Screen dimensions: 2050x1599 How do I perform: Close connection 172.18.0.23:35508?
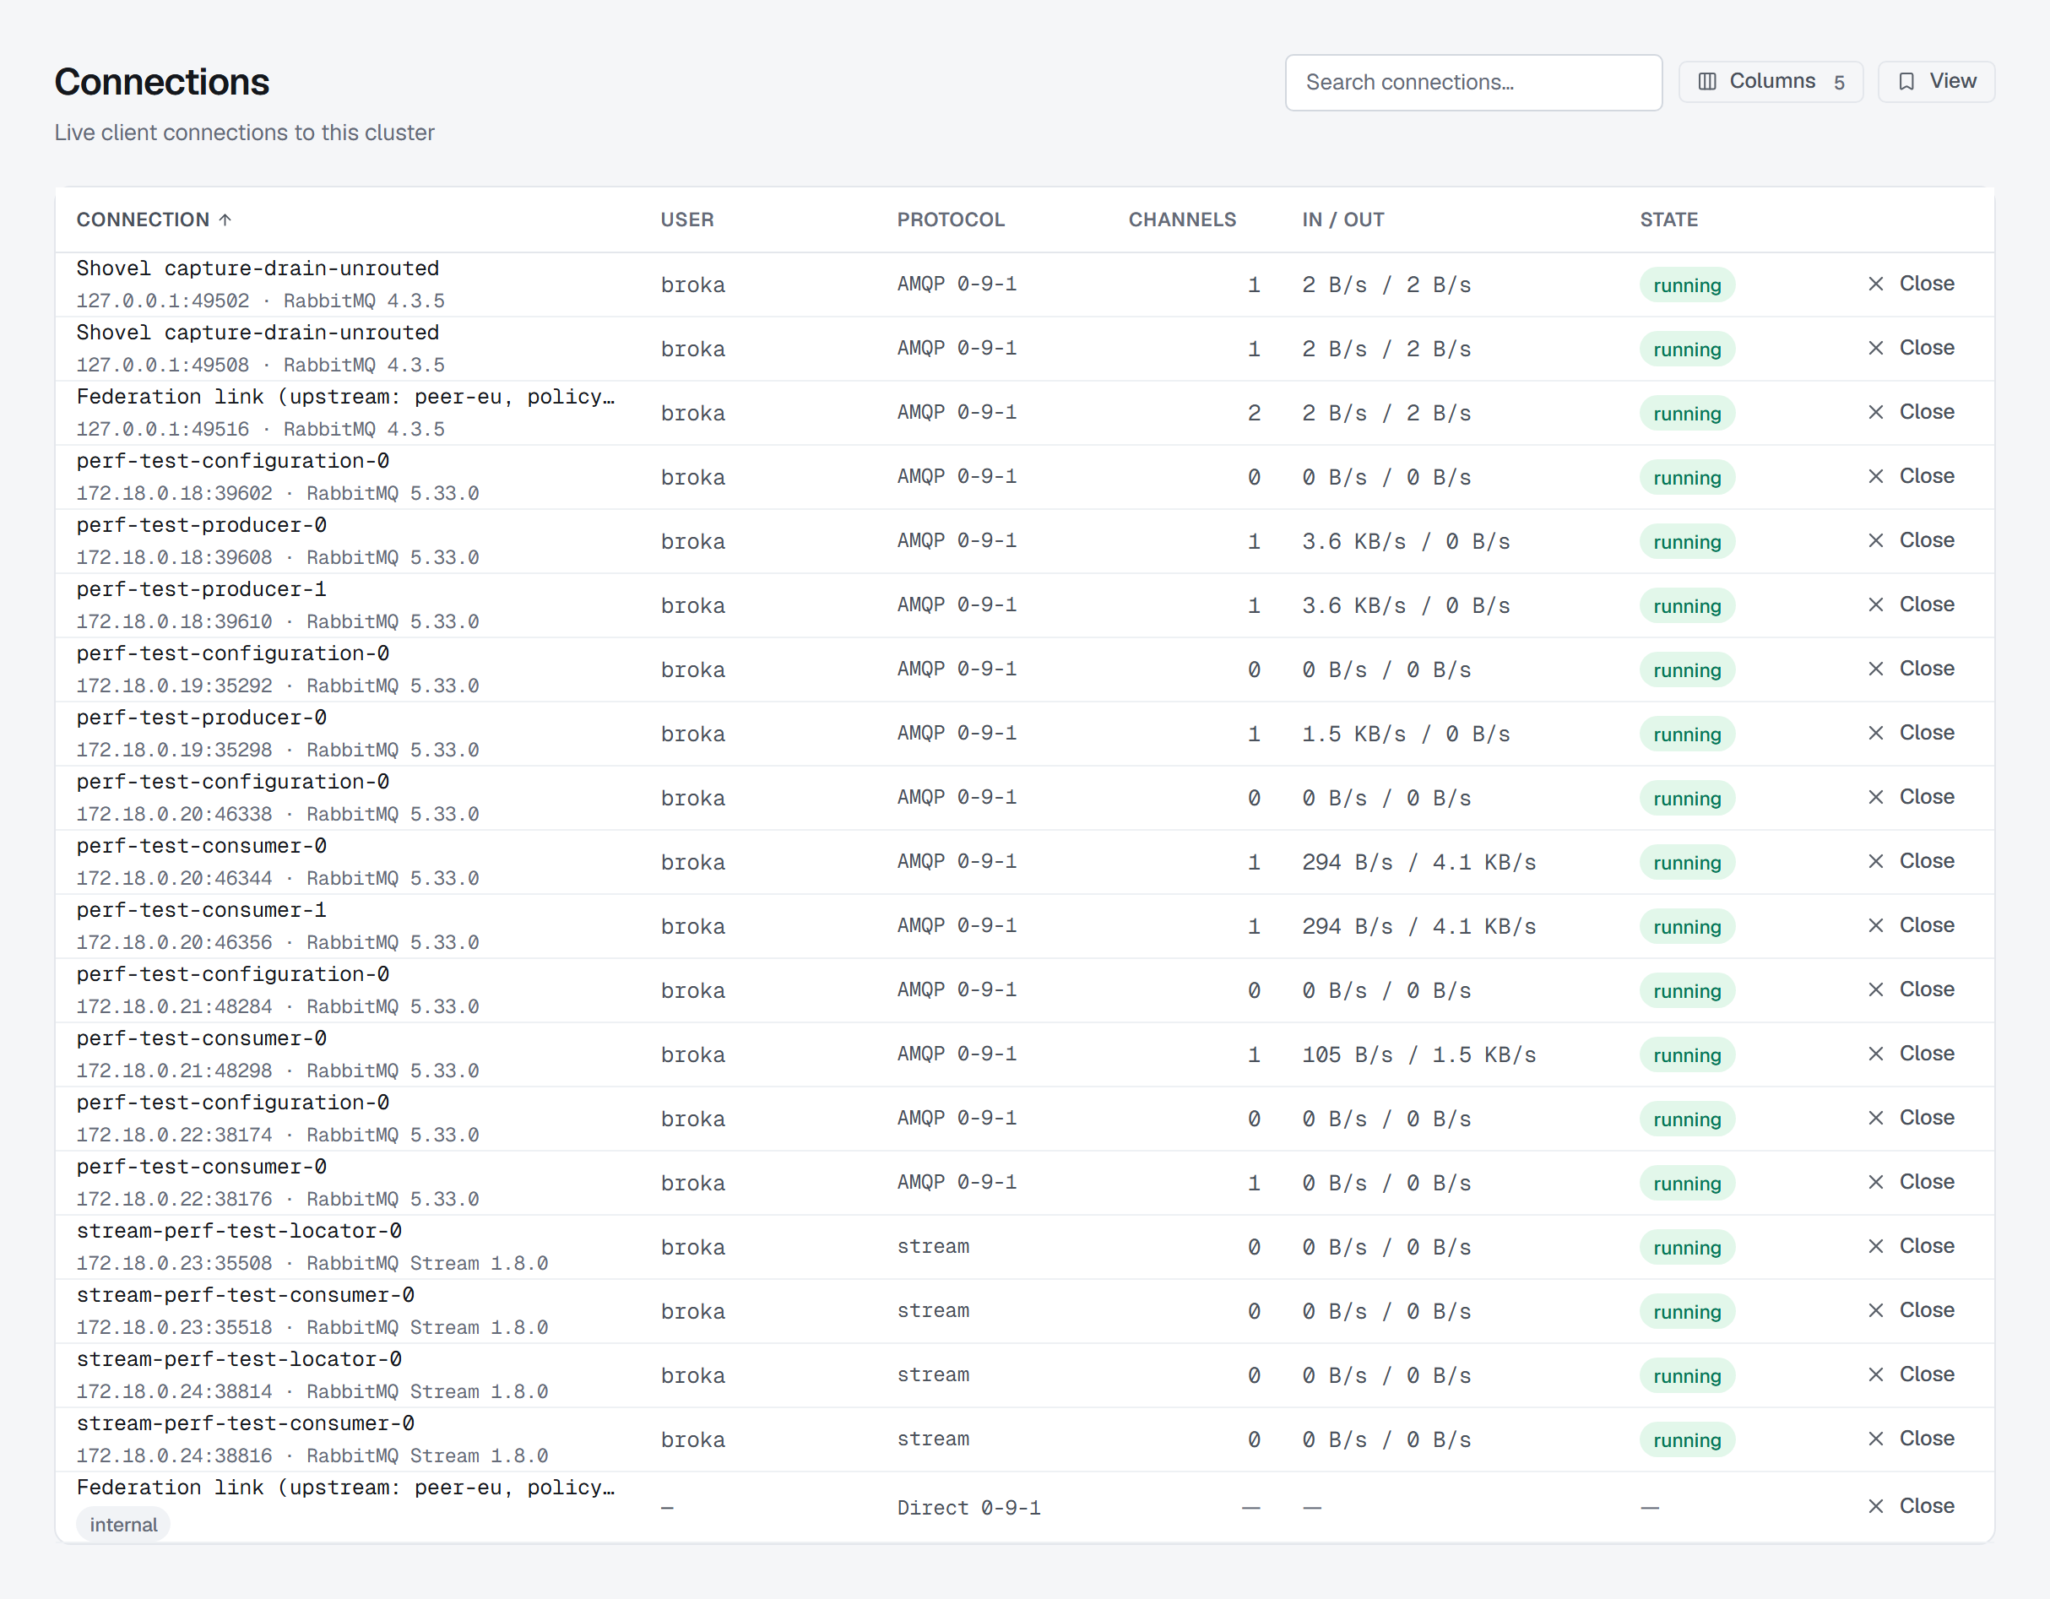coord(1911,1246)
